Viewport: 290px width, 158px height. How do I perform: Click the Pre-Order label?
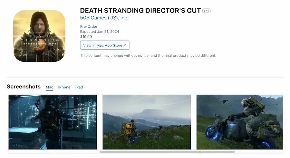coord(89,26)
